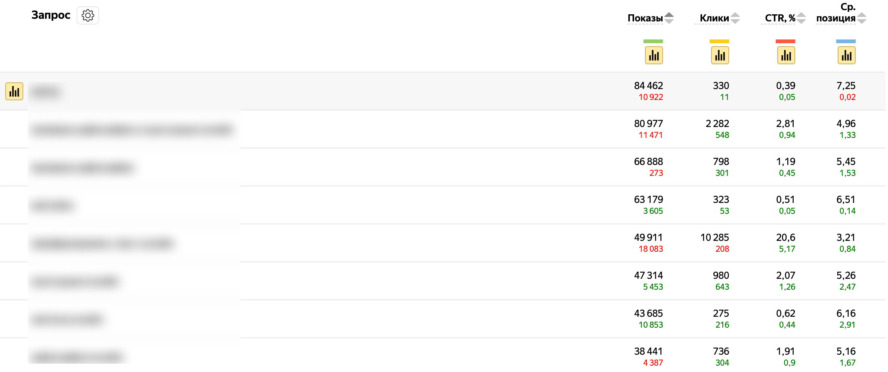Viewport: 888px width, 372px height.
Task: Click the Ср. позиция column header
Action: tap(836, 18)
